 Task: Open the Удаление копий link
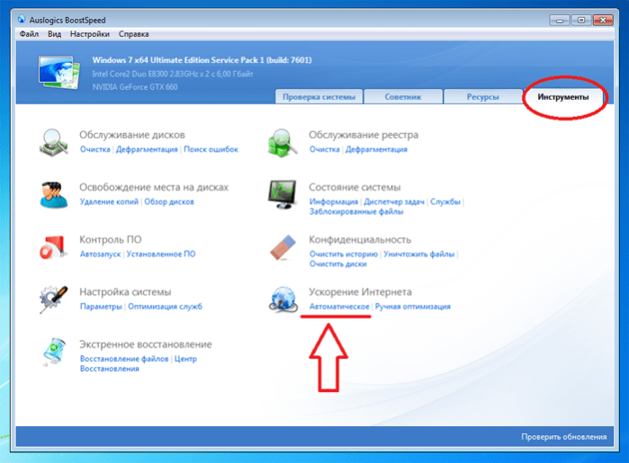tap(109, 201)
